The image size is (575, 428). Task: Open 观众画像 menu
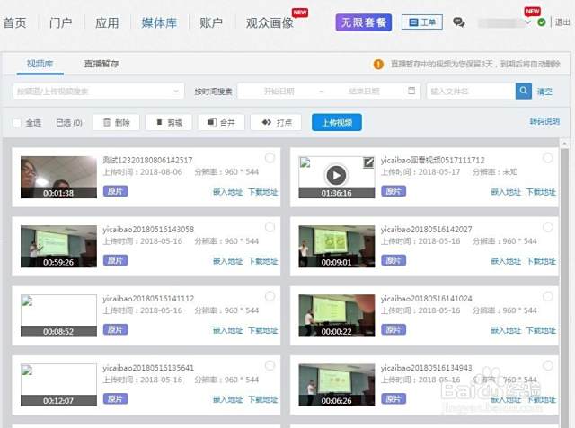click(x=270, y=22)
